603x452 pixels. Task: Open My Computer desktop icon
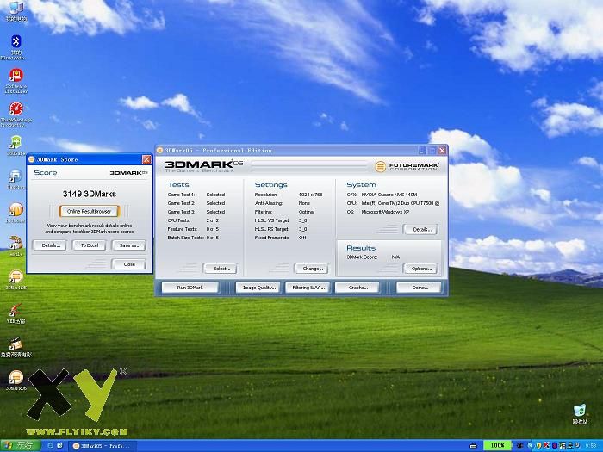pos(16,11)
